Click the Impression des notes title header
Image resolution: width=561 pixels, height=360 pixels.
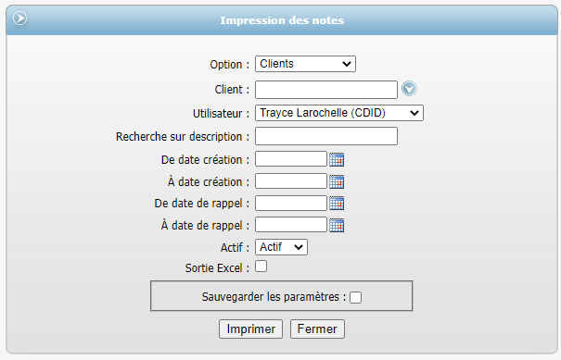click(x=282, y=20)
